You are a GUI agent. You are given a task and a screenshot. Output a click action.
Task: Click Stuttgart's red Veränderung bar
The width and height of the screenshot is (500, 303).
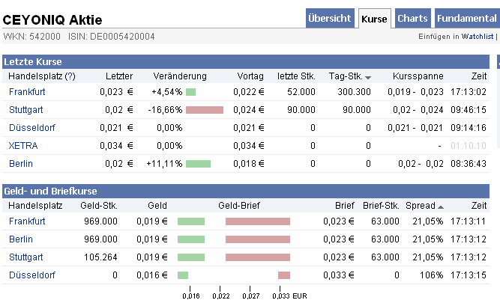(205, 110)
